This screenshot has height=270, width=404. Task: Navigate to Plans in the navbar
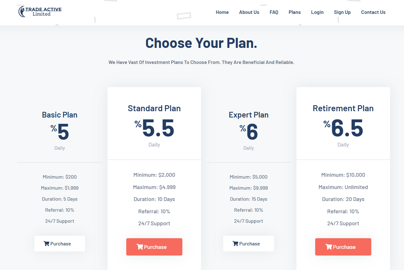tap(295, 12)
